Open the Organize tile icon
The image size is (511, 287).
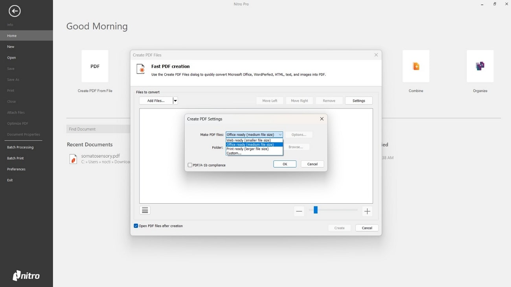click(x=480, y=66)
